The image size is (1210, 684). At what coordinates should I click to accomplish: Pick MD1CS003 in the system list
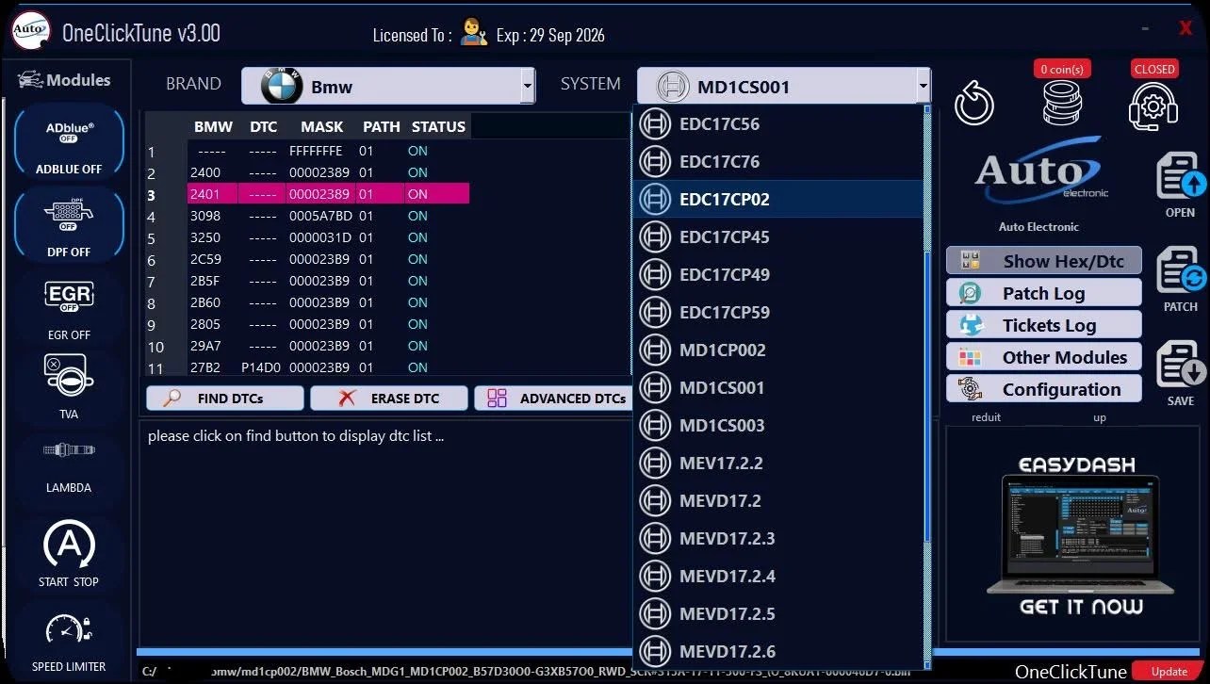(778, 426)
